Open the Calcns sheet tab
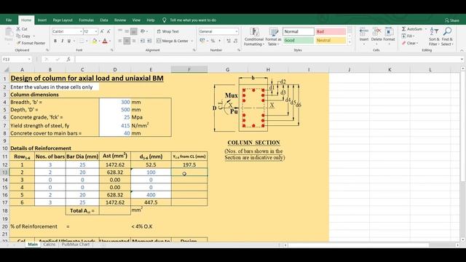466x262 pixels. coord(50,245)
